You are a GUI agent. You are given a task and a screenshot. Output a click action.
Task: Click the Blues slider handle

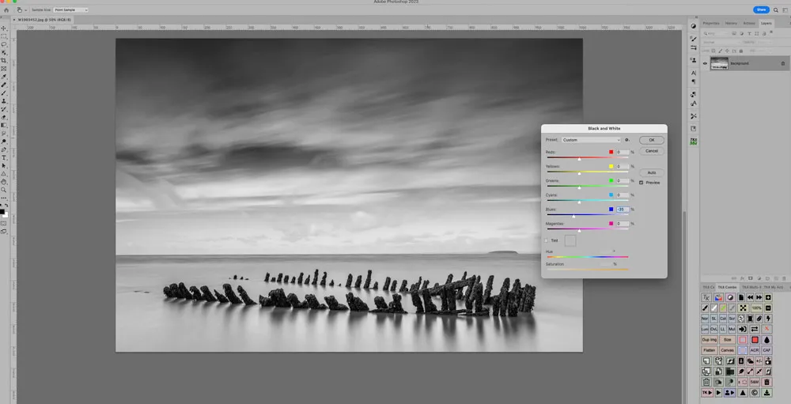click(x=573, y=217)
